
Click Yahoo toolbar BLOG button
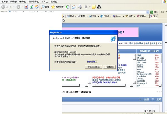point(105,16)
